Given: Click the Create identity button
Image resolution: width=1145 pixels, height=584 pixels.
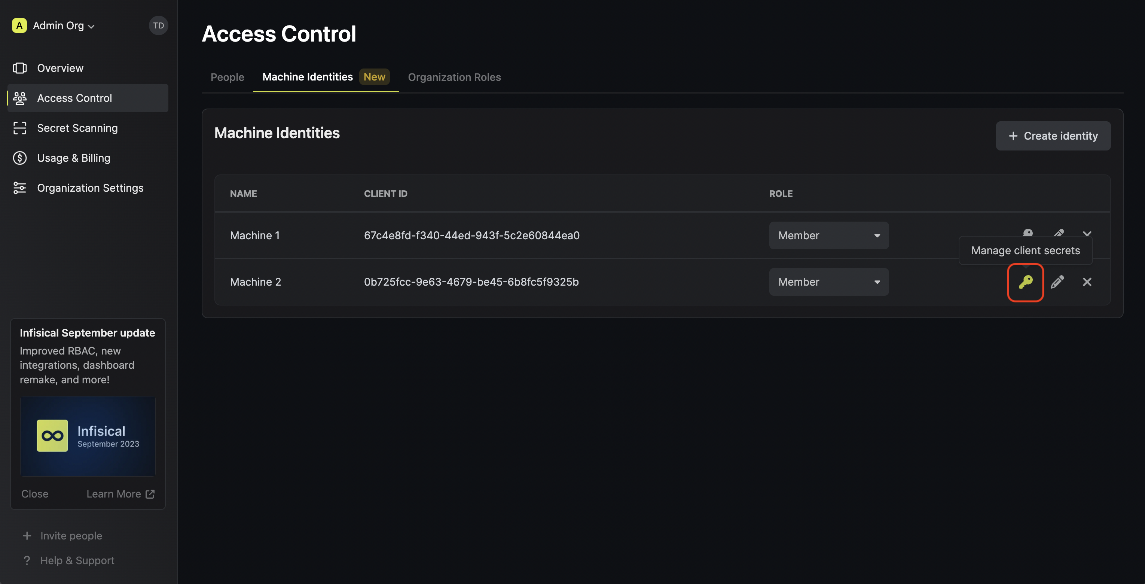Looking at the screenshot, I should 1053,136.
